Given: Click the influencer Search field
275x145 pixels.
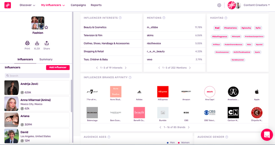Looking at the screenshot, I should tap(37, 75).
